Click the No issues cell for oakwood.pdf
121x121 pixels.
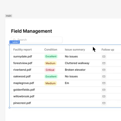tap(71, 76)
